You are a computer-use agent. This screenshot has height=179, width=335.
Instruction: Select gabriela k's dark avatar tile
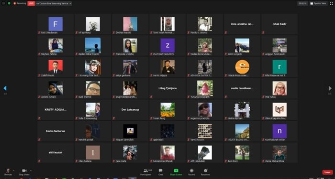167,131
